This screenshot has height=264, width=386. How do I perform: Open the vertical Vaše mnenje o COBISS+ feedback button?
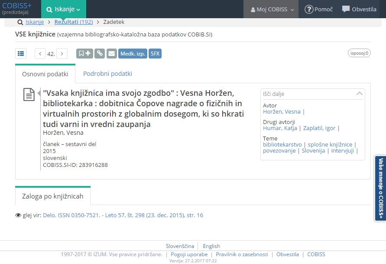(380, 188)
